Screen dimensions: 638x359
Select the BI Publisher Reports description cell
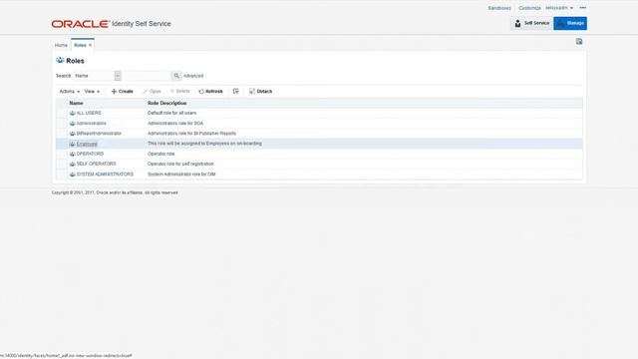pos(191,133)
